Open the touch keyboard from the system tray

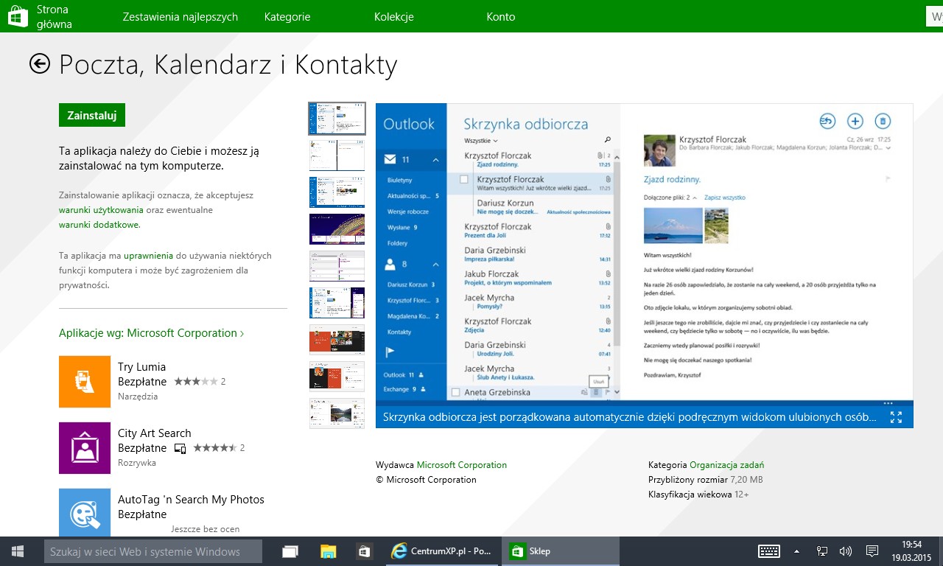(x=769, y=551)
